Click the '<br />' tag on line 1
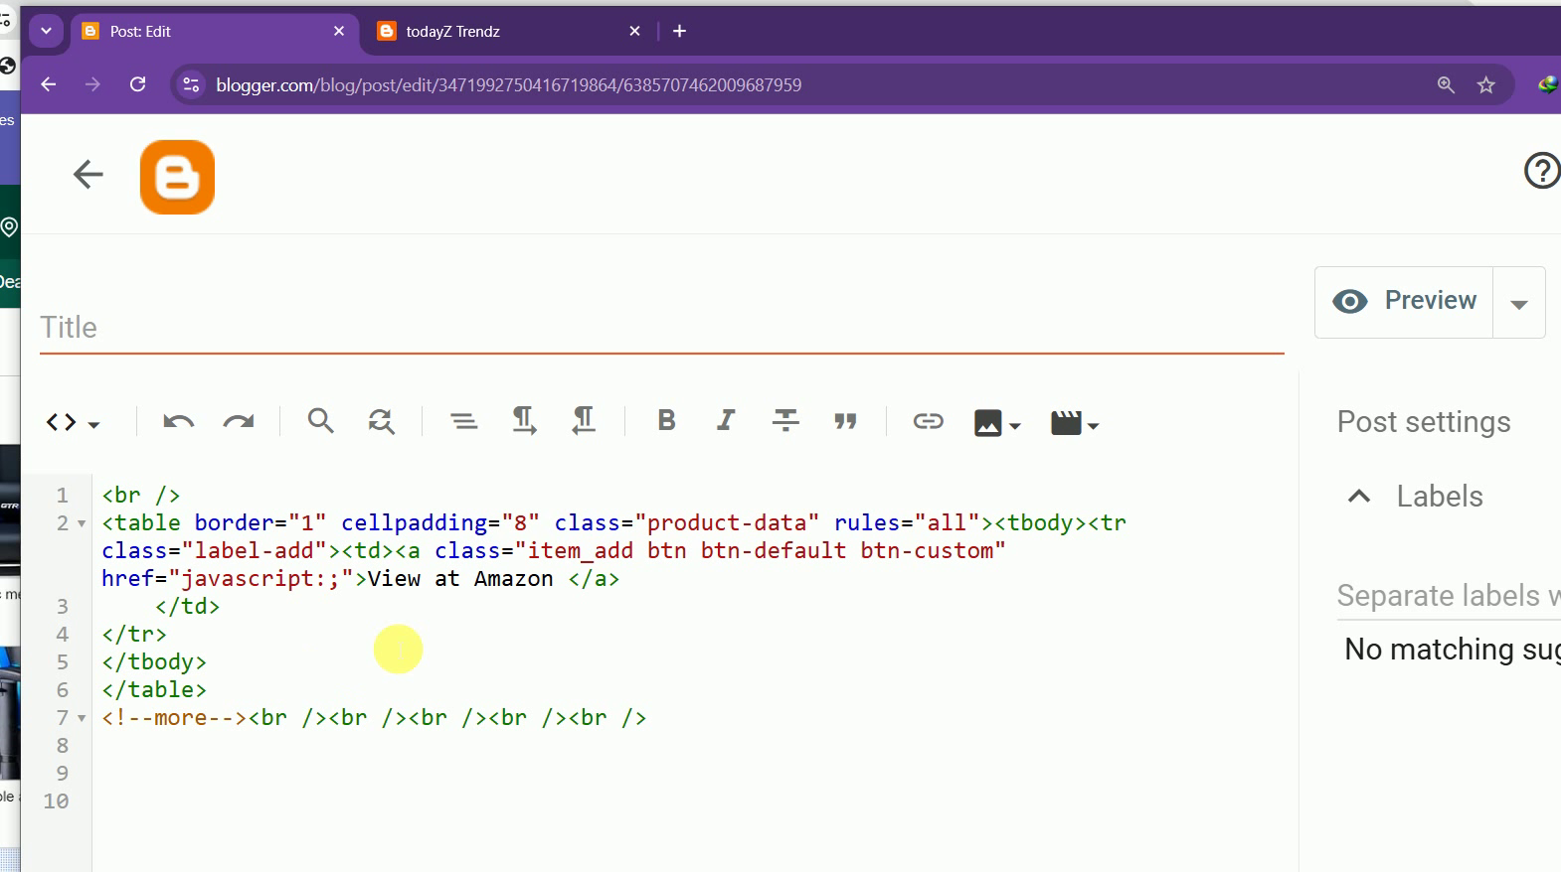The image size is (1561, 872). click(x=141, y=496)
